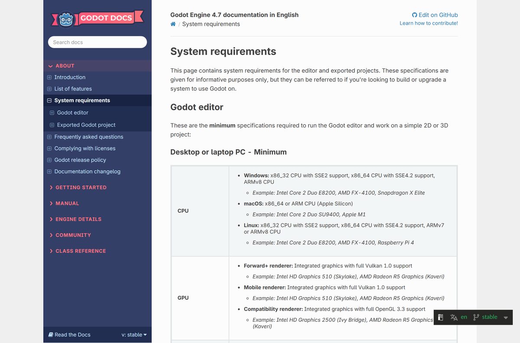This screenshot has width=520, height=343.
Task: Open the 'Godot release policy' link
Action: [80, 160]
